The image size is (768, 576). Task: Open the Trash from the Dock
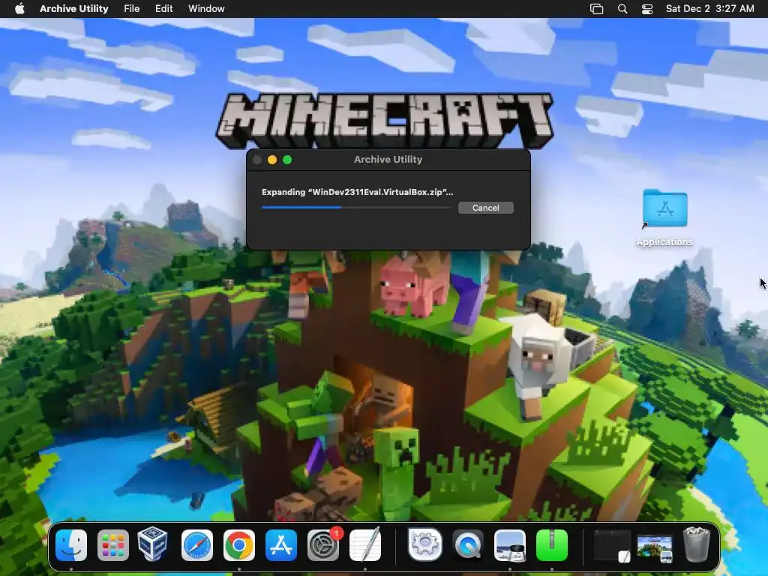(x=697, y=544)
